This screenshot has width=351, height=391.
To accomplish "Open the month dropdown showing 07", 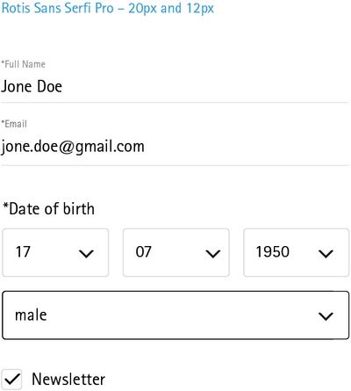I will point(176,252).
